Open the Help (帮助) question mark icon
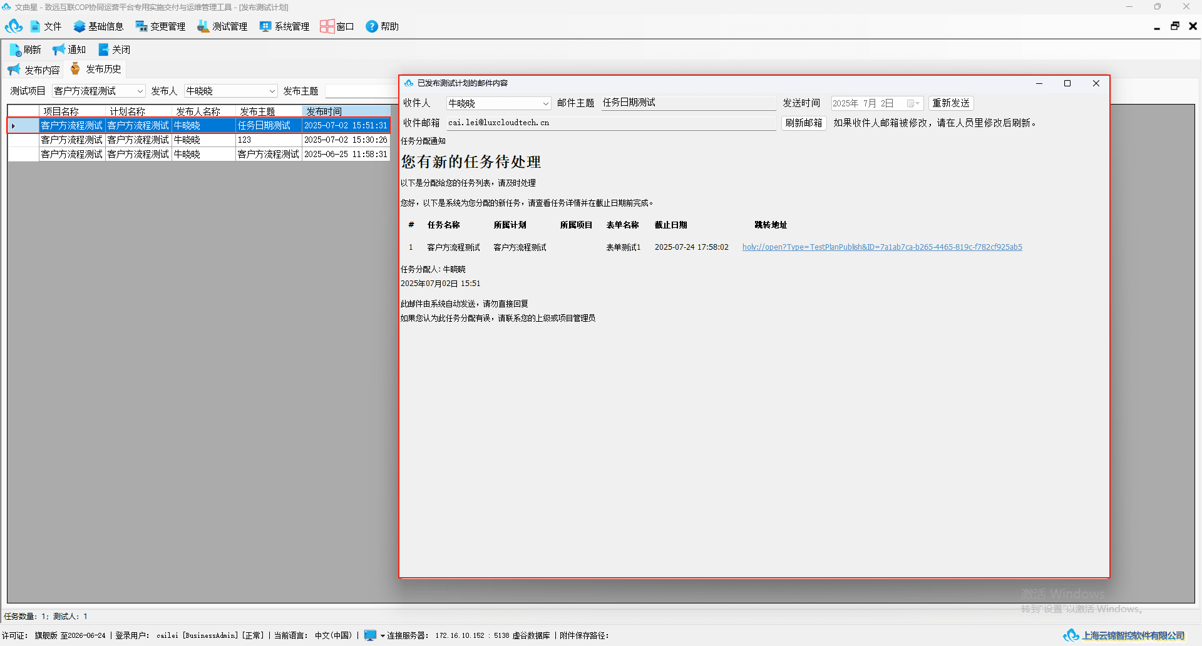This screenshot has width=1202, height=646. tap(372, 26)
